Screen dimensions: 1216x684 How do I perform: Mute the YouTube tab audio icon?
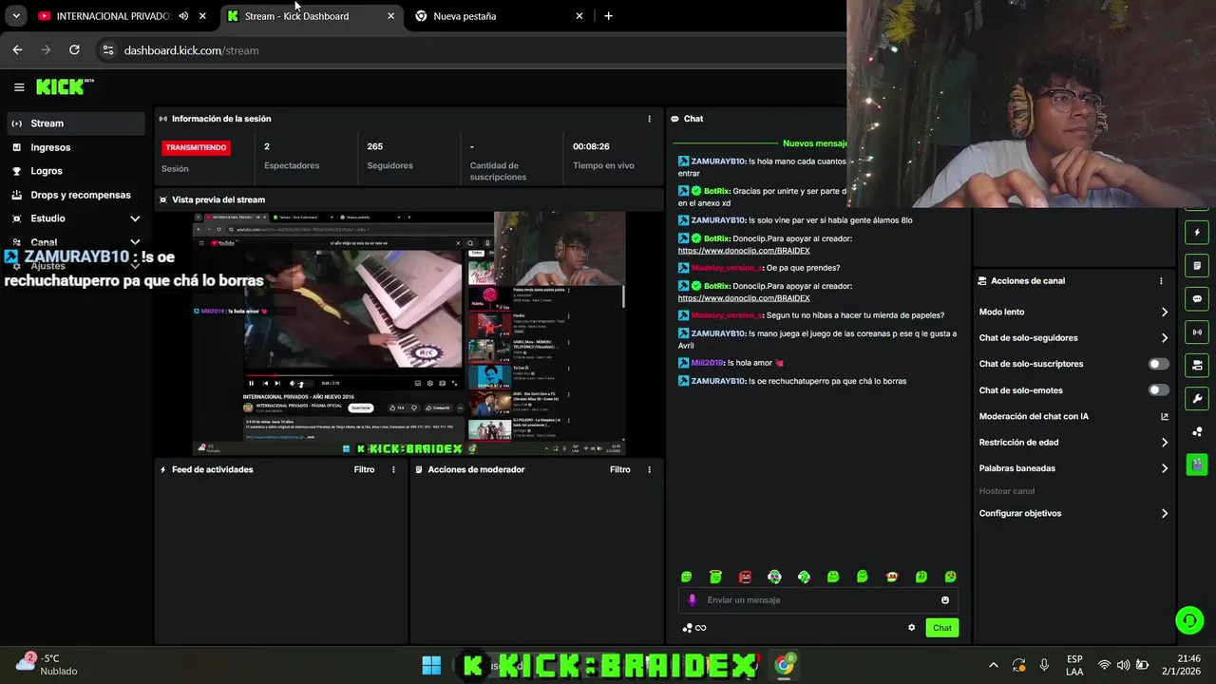[x=183, y=16]
